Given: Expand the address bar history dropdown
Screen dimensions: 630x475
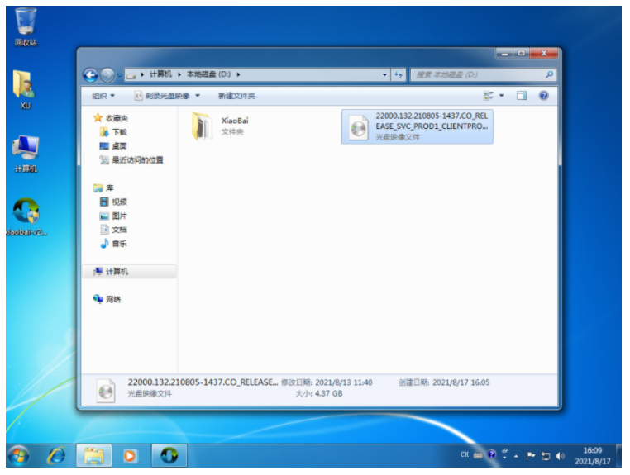Looking at the screenshot, I should [385, 75].
